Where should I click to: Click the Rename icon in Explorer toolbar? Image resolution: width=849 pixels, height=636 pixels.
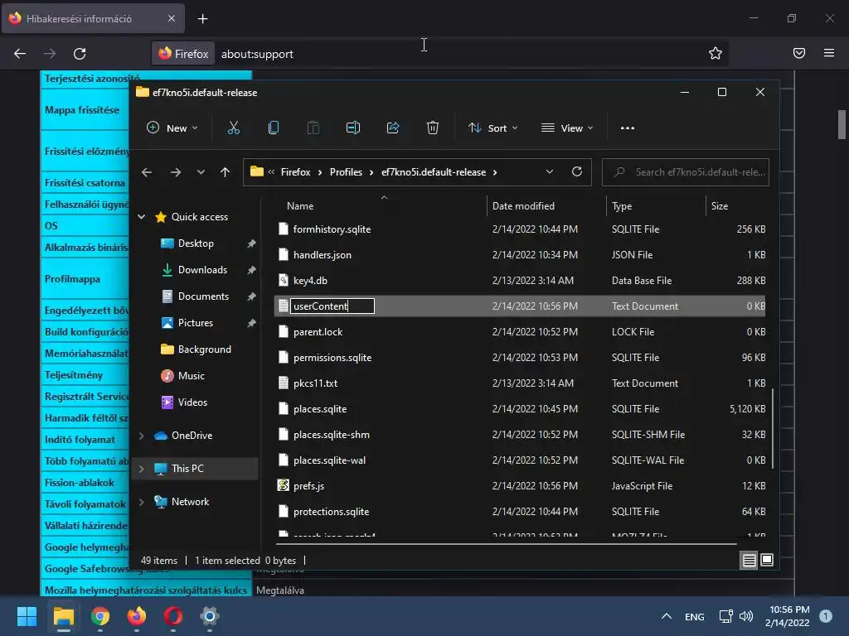pos(353,128)
